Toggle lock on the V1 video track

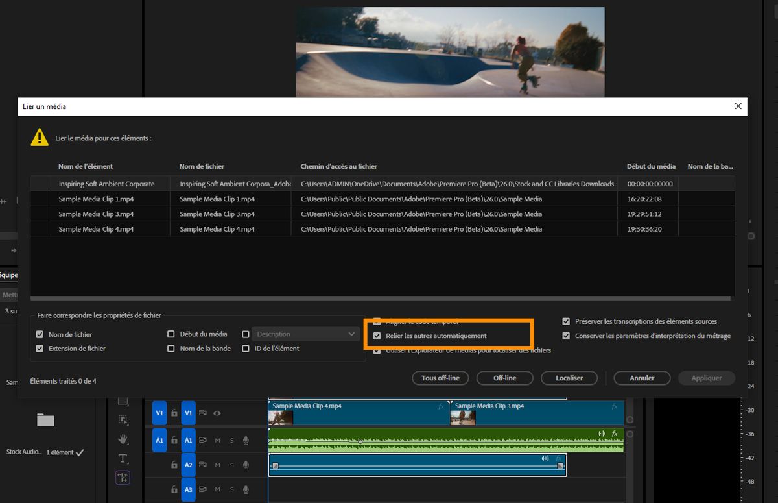point(174,413)
